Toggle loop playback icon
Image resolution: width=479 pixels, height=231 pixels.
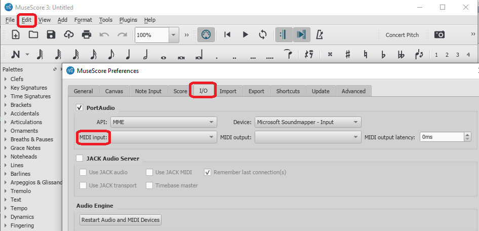pyautogui.click(x=263, y=34)
